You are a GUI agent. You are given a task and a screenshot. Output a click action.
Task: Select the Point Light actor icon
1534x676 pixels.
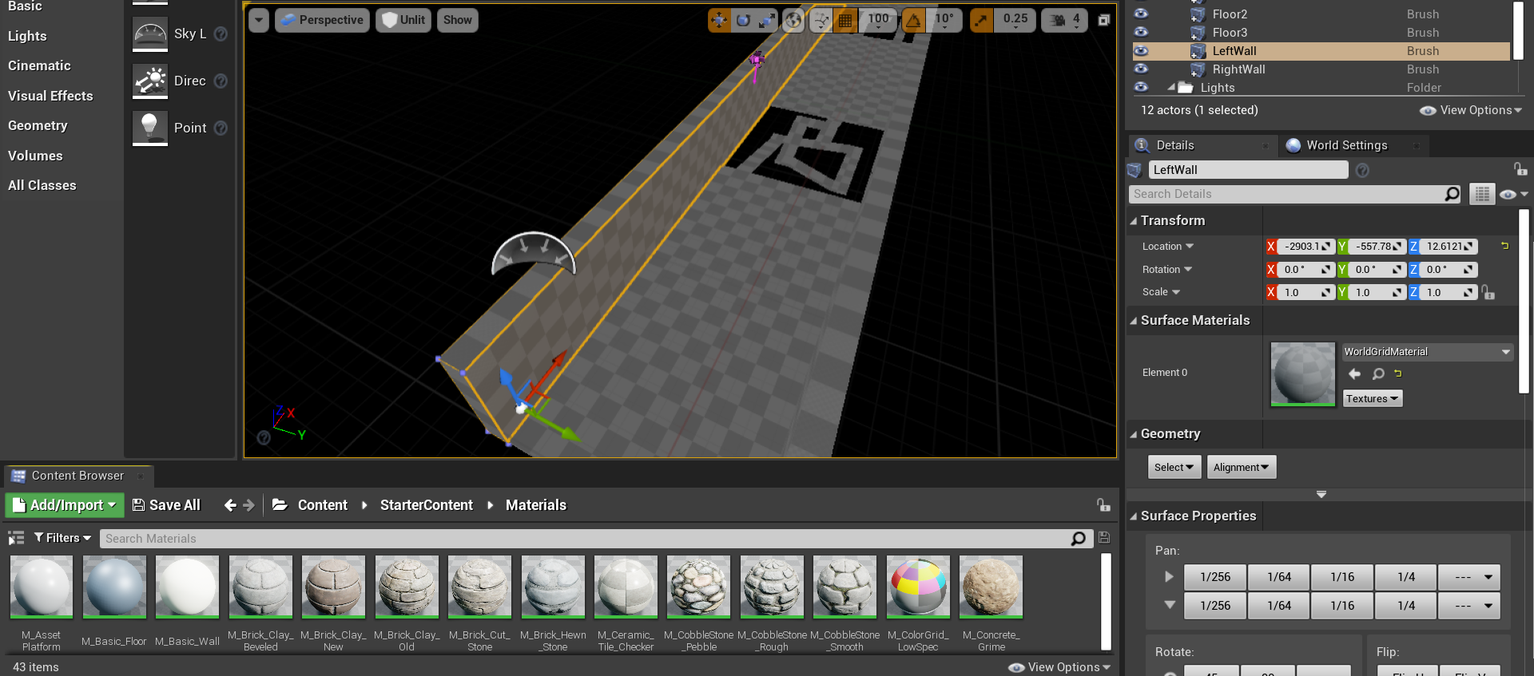(x=150, y=128)
